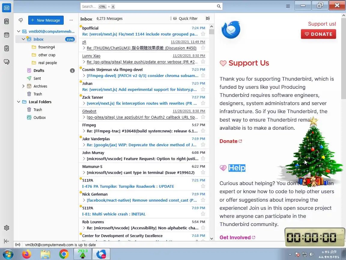Star the Cosmin Stejerean FFmpeg-devel message

tap(203, 76)
